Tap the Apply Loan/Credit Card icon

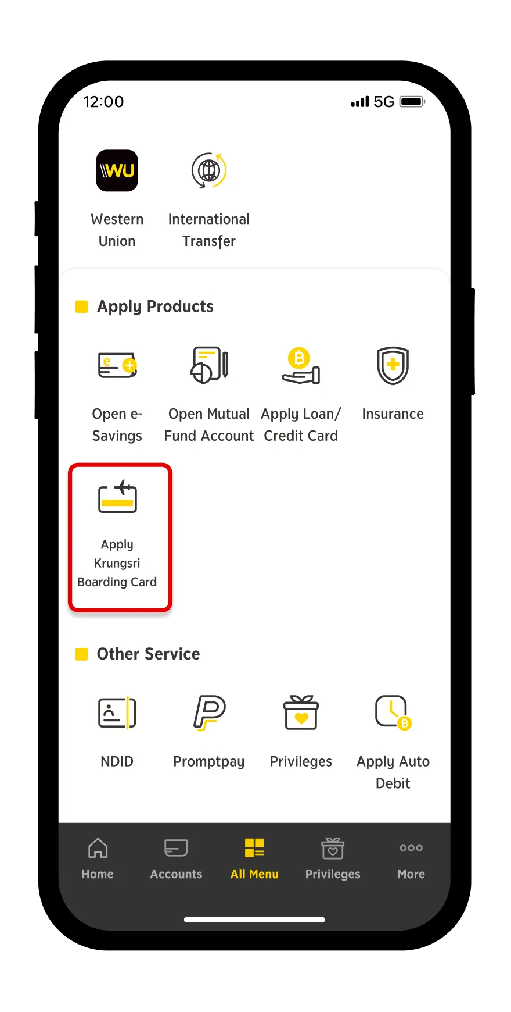click(x=301, y=365)
